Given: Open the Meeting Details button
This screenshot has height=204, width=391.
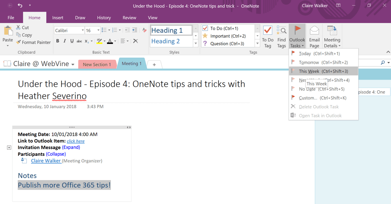Looking at the screenshot, I should click(x=332, y=37).
